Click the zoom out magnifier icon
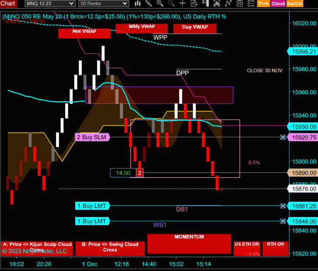 tap(171, 3)
